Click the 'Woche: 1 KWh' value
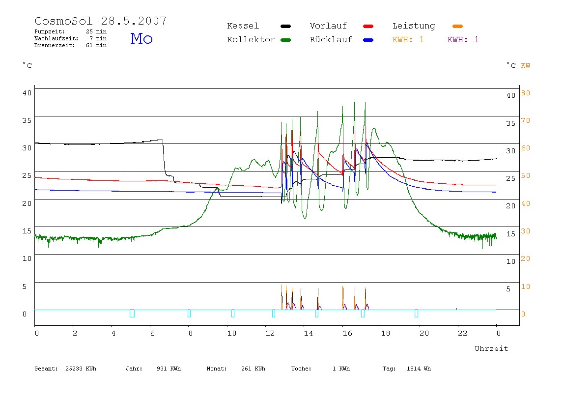 click(x=320, y=369)
